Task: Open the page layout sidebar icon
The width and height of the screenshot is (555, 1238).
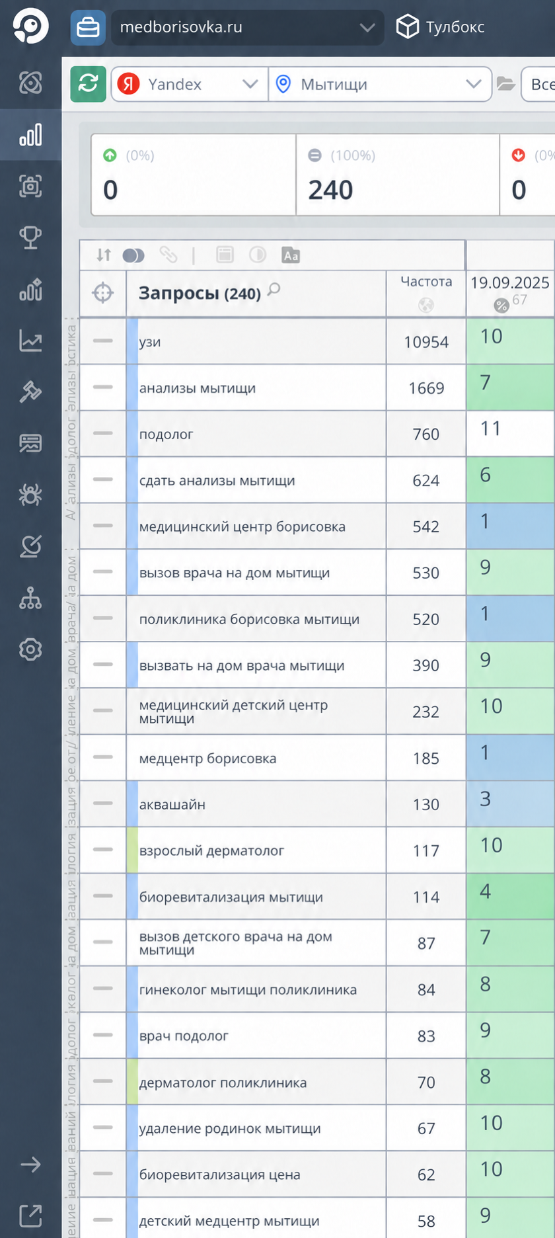Action: tap(30, 443)
